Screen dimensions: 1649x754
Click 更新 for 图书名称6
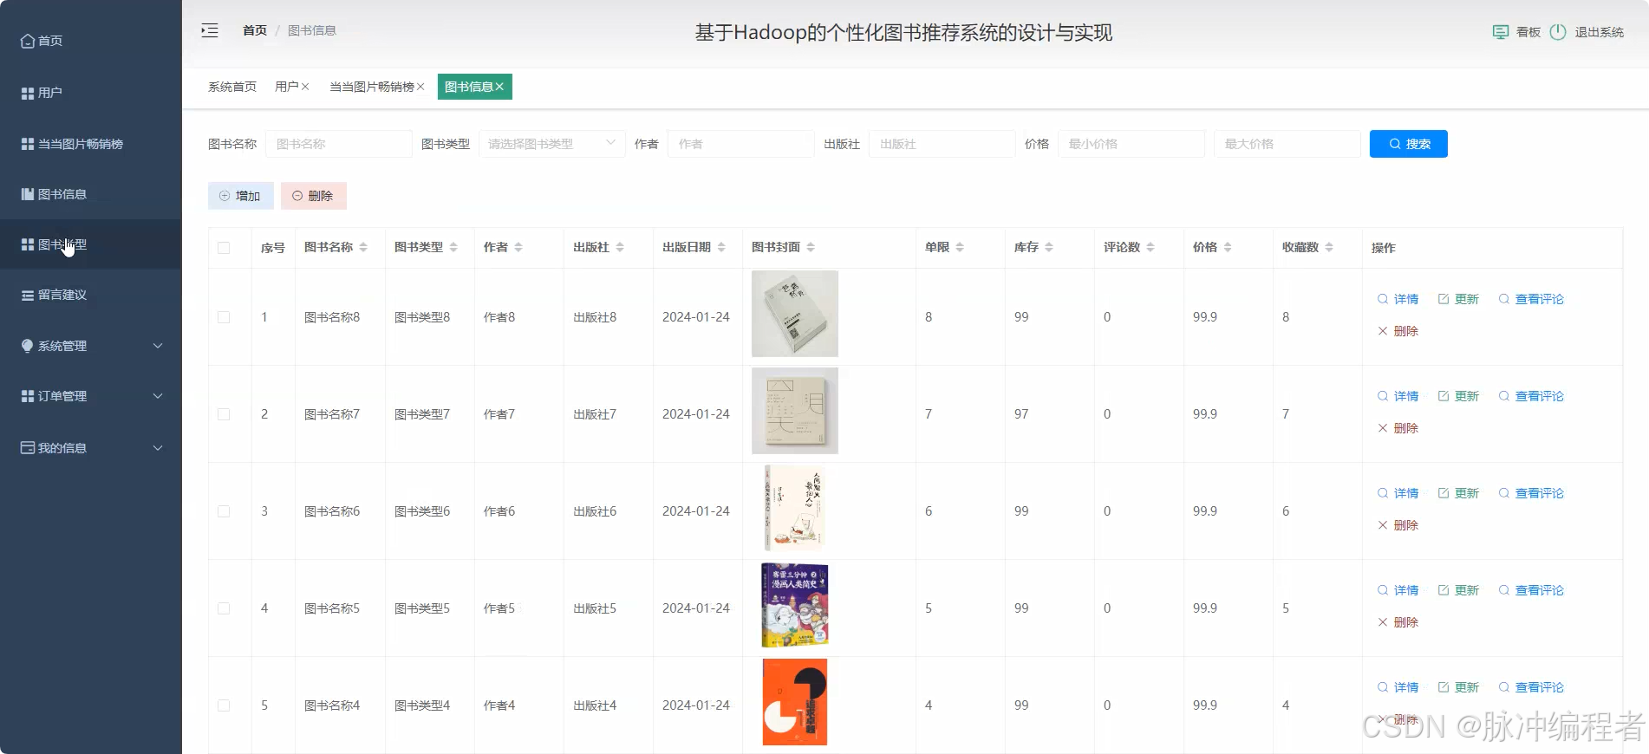[x=1459, y=493]
